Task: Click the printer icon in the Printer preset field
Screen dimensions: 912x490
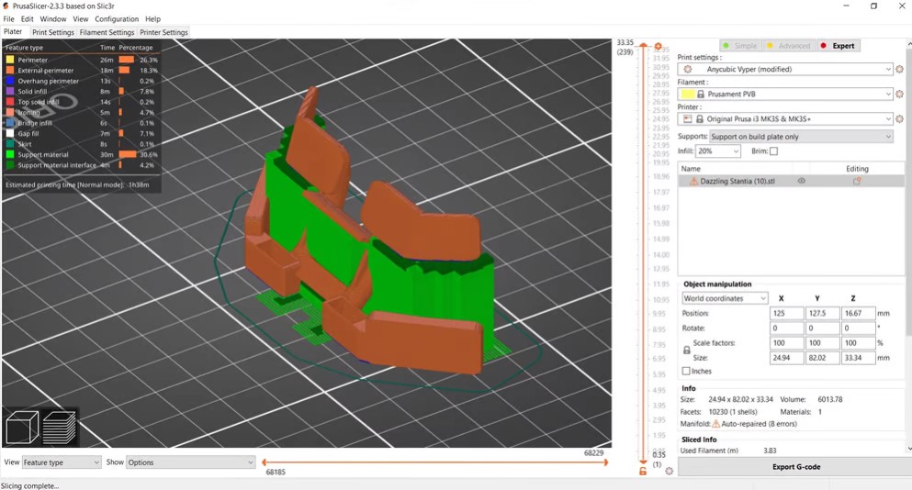Action: [688, 118]
